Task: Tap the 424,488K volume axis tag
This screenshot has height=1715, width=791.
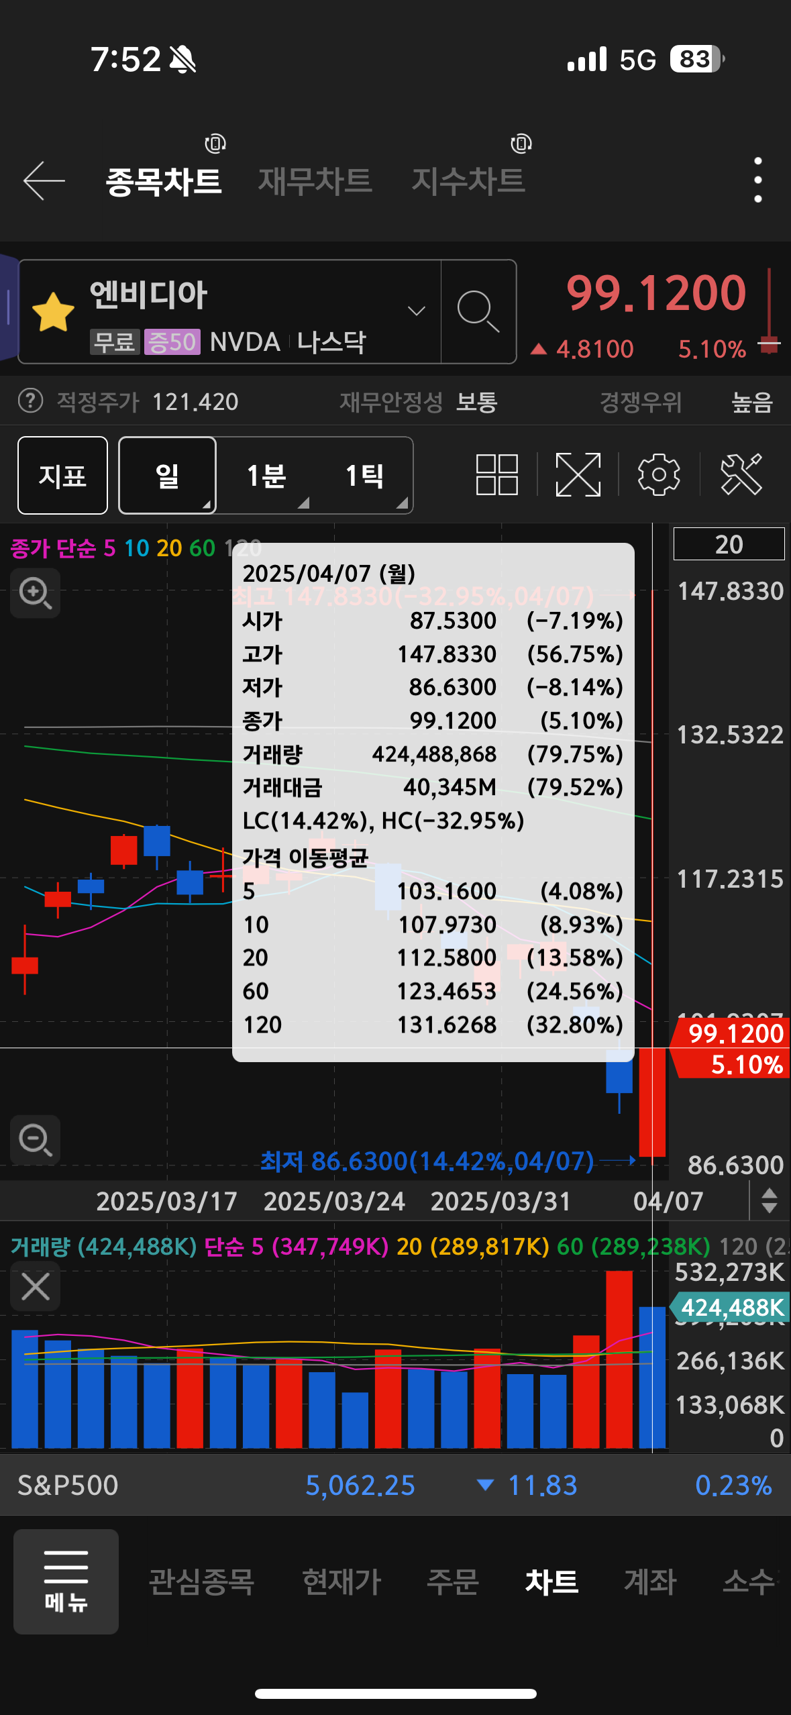Action: click(730, 1307)
